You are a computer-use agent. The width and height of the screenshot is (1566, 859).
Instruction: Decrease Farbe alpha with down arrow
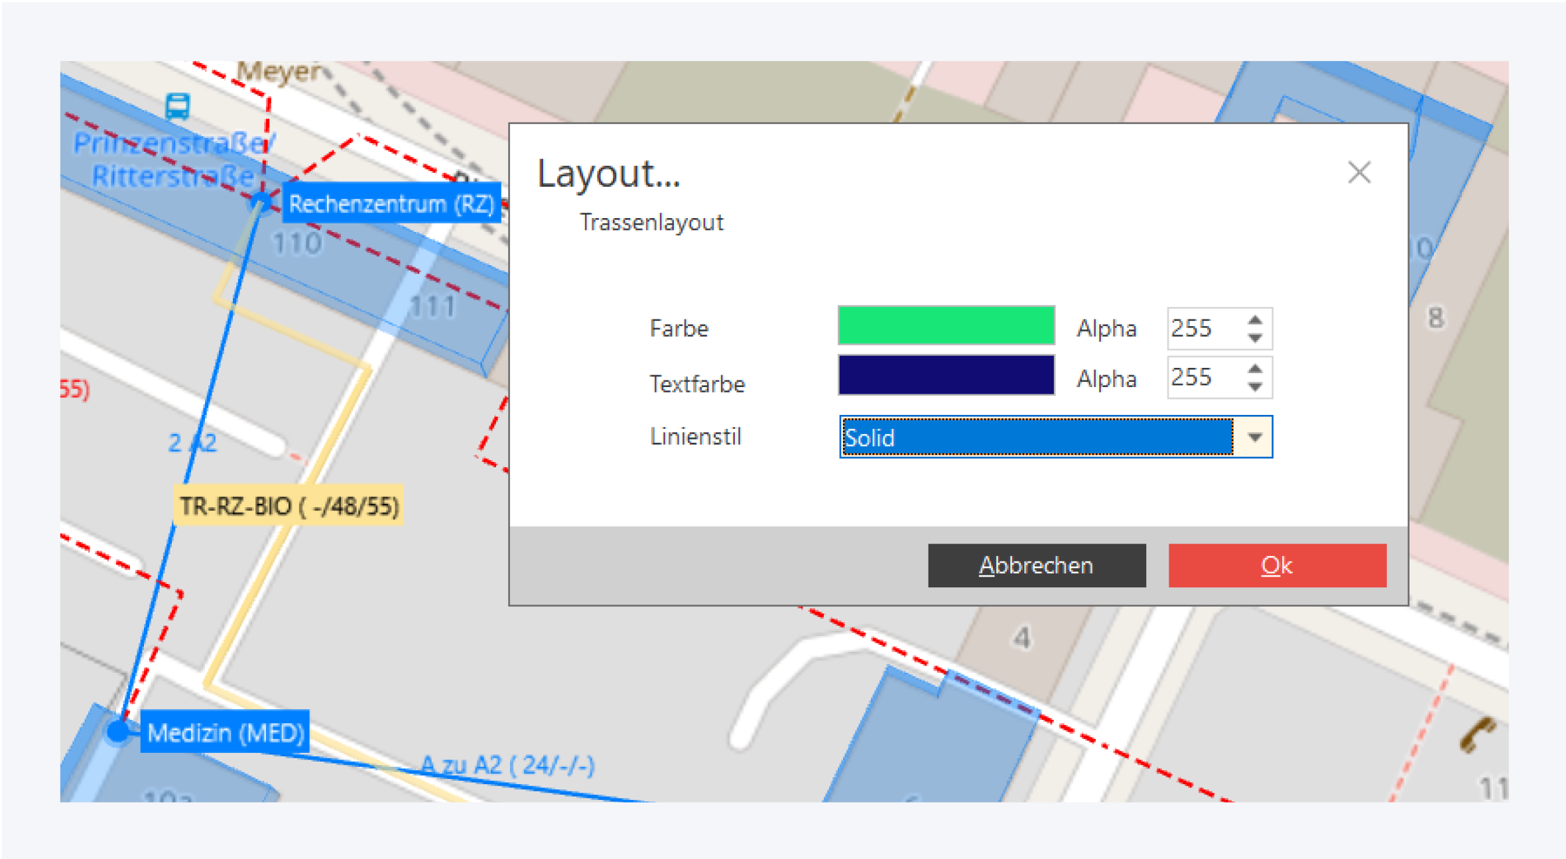point(1254,338)
